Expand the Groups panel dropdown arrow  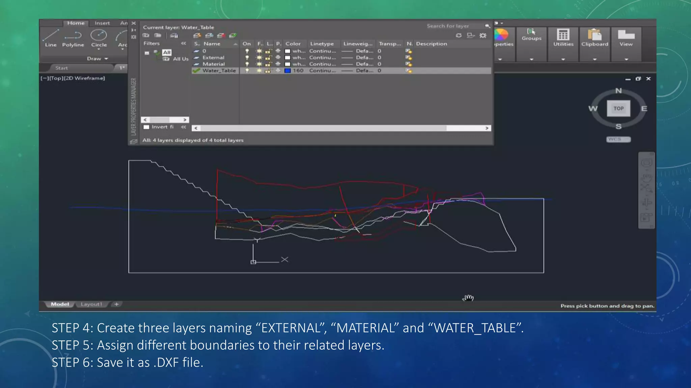[531, 59]
